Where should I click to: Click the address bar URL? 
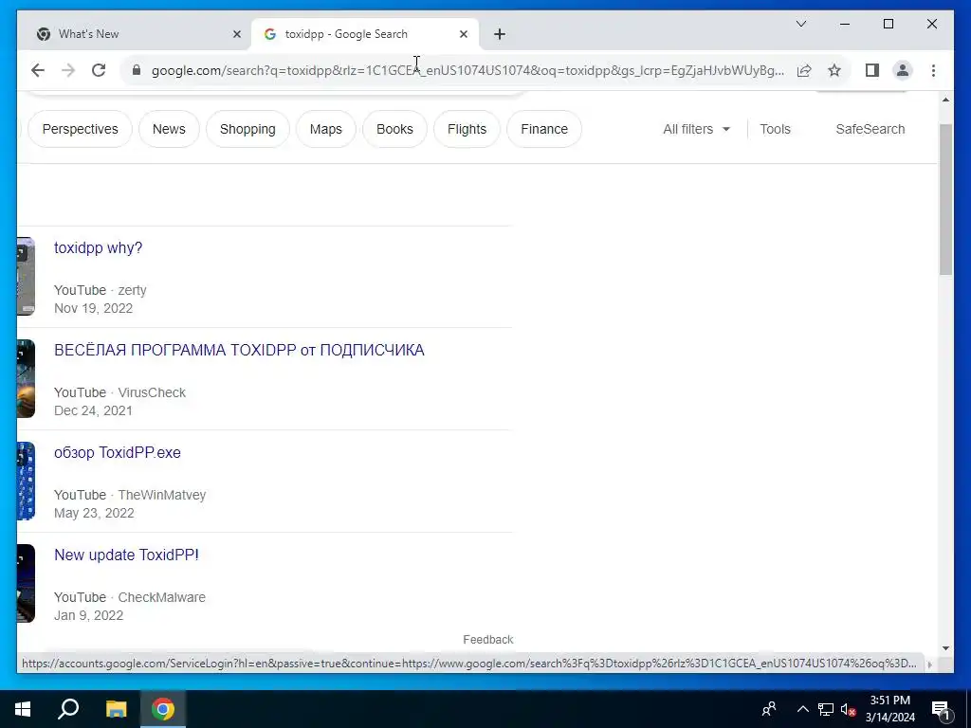pyautogui.click(x=467, y=70)
